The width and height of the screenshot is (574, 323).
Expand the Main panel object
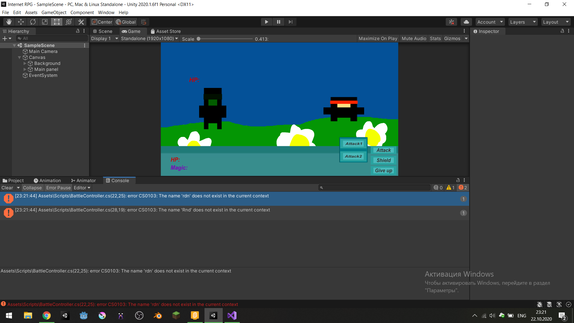click(x=25, y=69)
